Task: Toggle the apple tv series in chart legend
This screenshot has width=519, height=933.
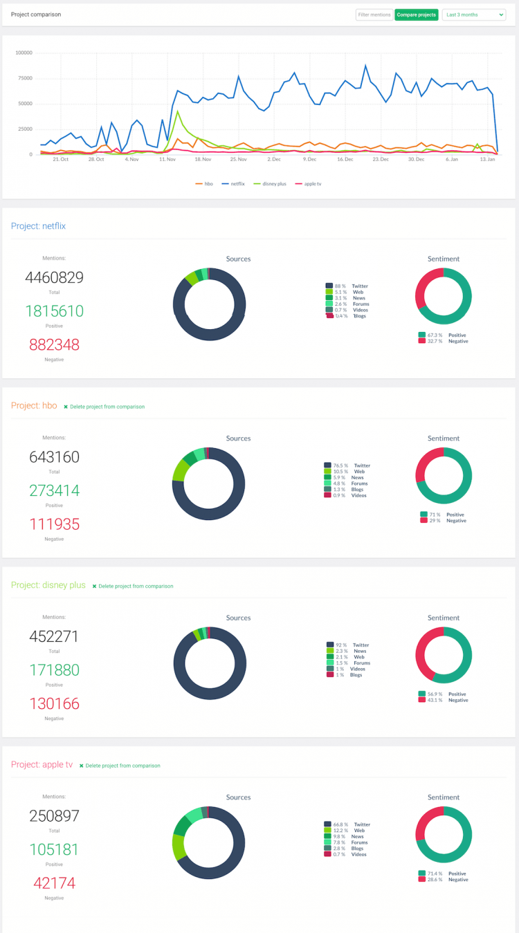Action: pos(309,184)
